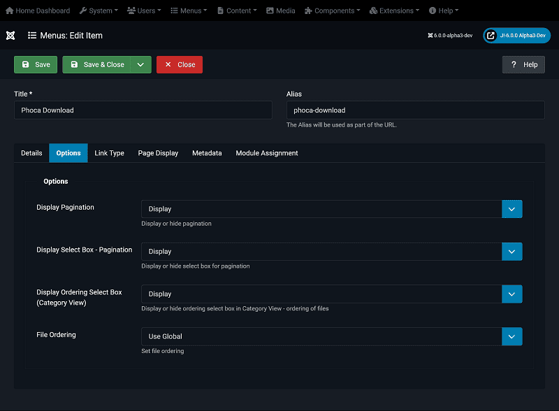Viewport: 559px width, 411px height.
Task: Open the Extensions menu
Action: coord(394,10)
